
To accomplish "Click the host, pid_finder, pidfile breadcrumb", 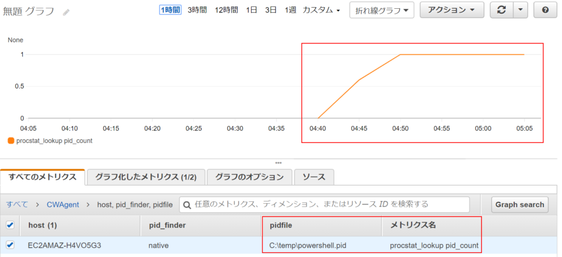I will 135,205.
